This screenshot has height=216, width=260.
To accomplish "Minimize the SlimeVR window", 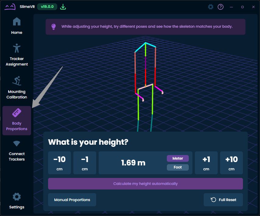I will (231, 7).
